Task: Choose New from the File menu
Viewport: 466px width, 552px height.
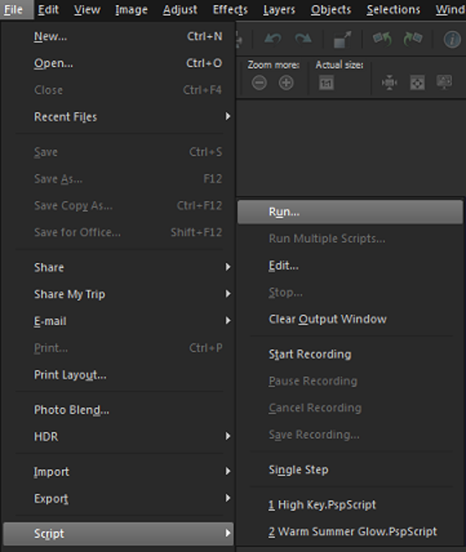Action: coord(50,37)
